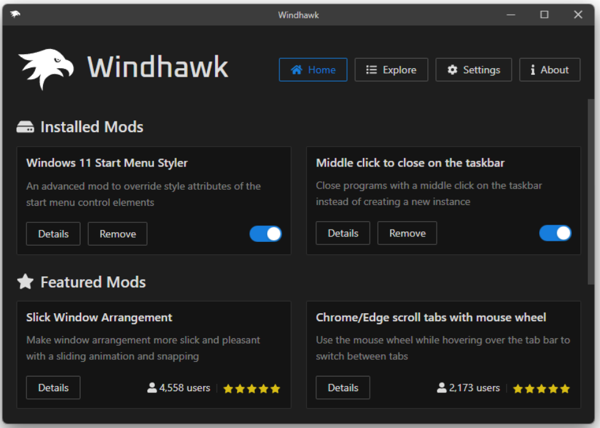Switch to the About tab
Image resolution: width=600 pixels, height=428 pixels.
pyautogui.click(x=550, y=69)
